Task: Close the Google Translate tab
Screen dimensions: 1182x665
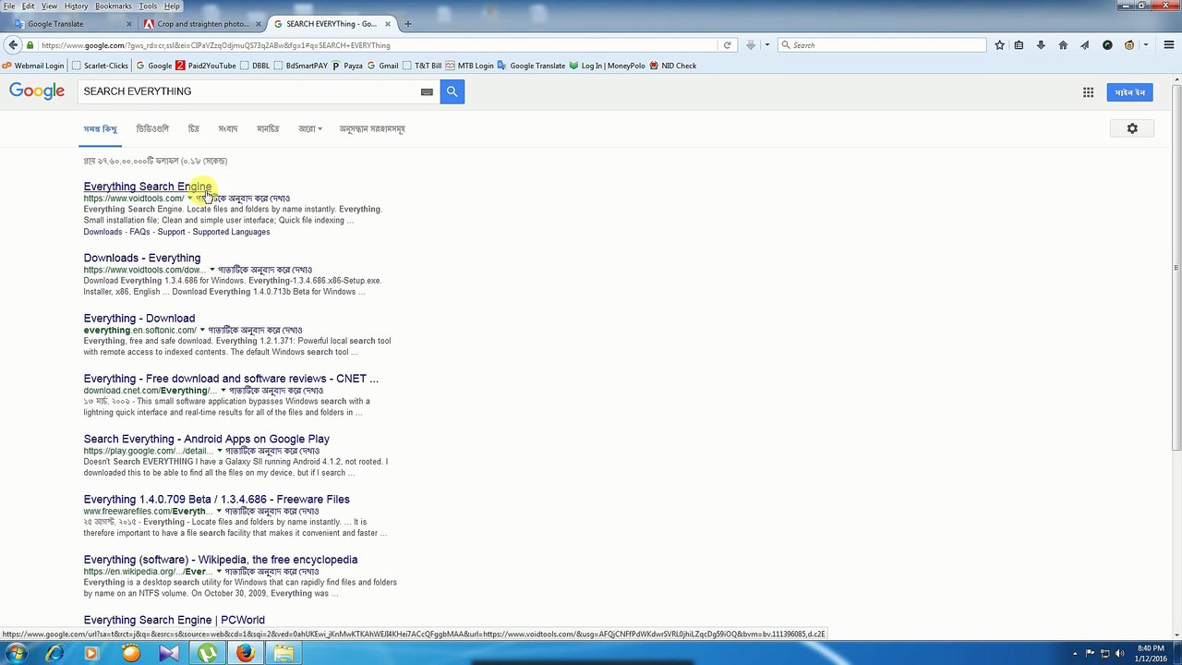Action: (128, 24)
